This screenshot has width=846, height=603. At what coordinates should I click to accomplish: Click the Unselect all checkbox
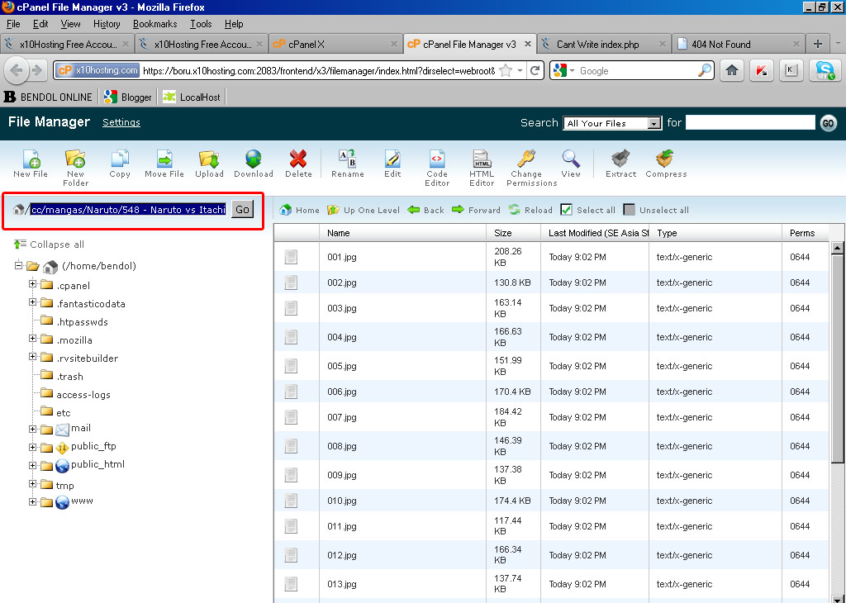[629, 210]
